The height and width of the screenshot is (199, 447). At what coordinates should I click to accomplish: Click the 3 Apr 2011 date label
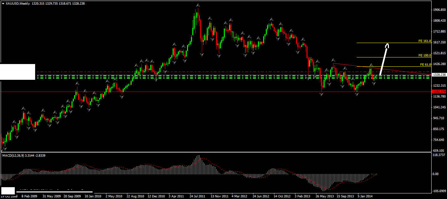tap(176, 196)
